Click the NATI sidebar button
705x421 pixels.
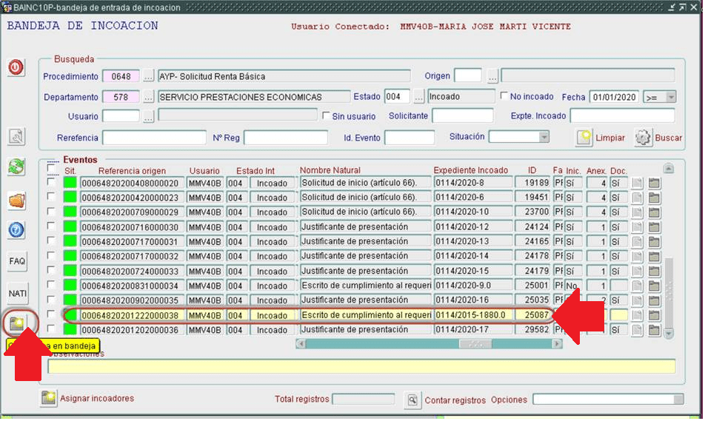pyautogui.click(x=17, y=294)
